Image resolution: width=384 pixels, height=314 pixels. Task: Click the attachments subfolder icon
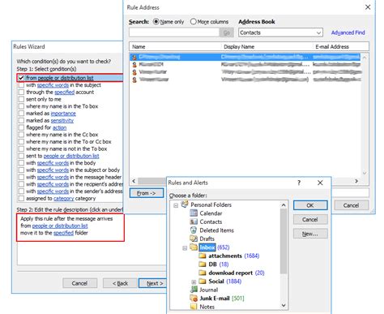[203, 256]
